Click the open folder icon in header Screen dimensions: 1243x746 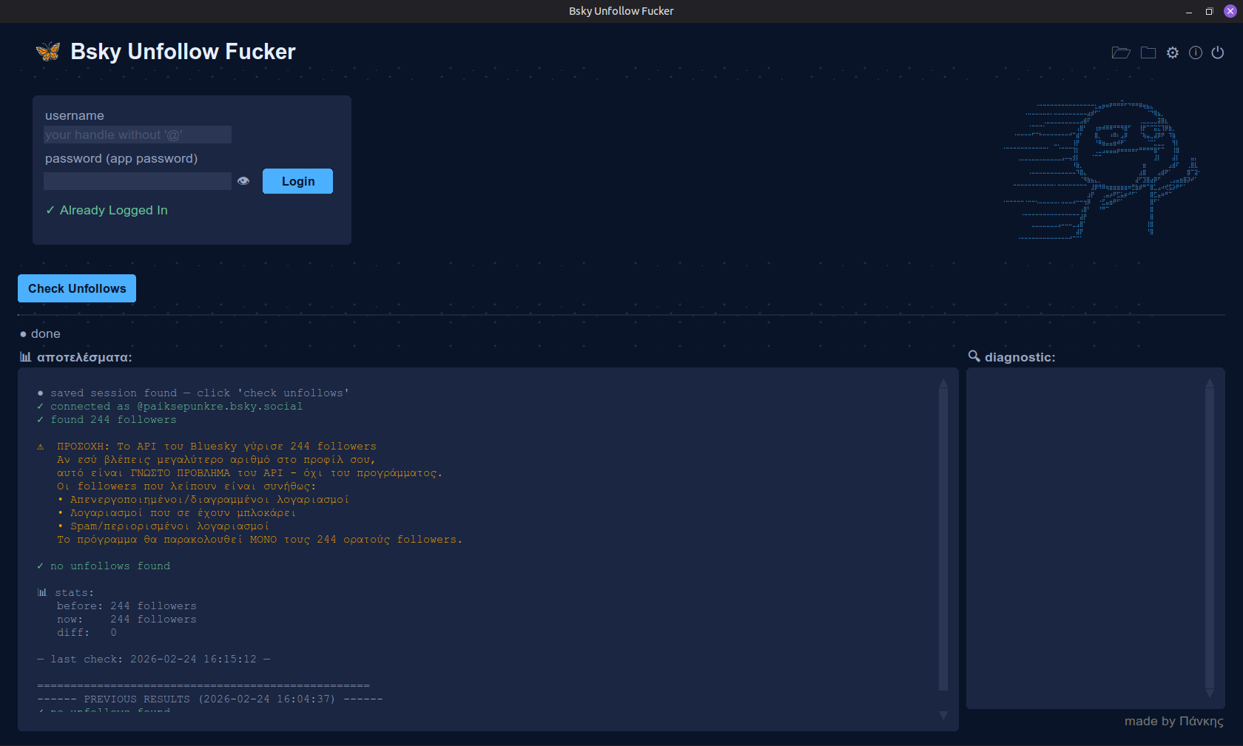pyautogui.click(x=1121, y=52)
